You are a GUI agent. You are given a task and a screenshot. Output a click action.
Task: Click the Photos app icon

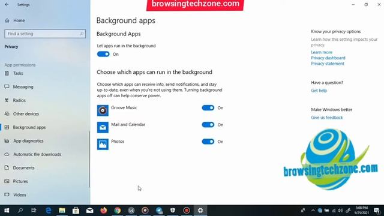(103, 144)
